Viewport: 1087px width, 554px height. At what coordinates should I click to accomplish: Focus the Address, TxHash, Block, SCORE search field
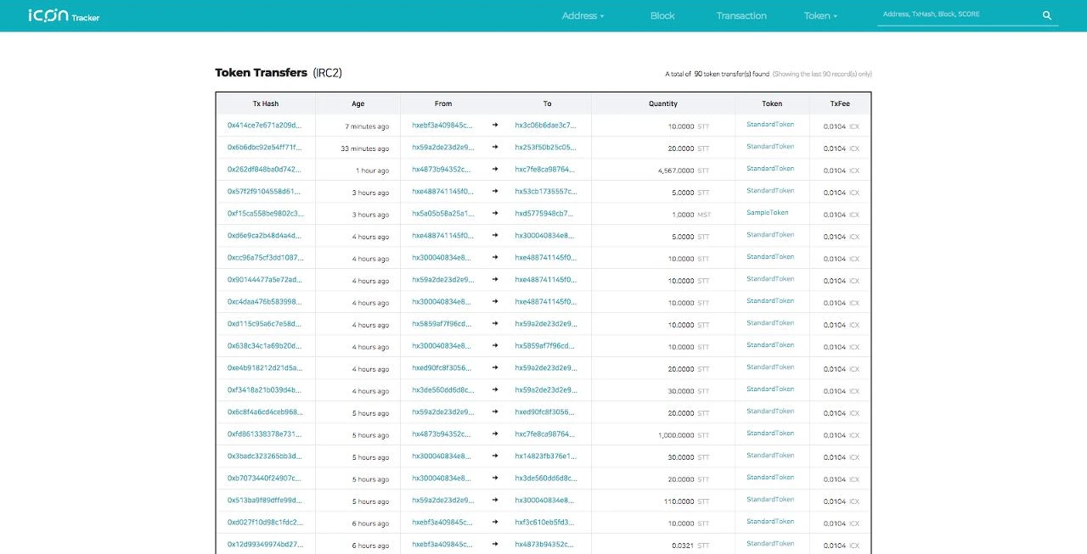[x=957, y=15]
